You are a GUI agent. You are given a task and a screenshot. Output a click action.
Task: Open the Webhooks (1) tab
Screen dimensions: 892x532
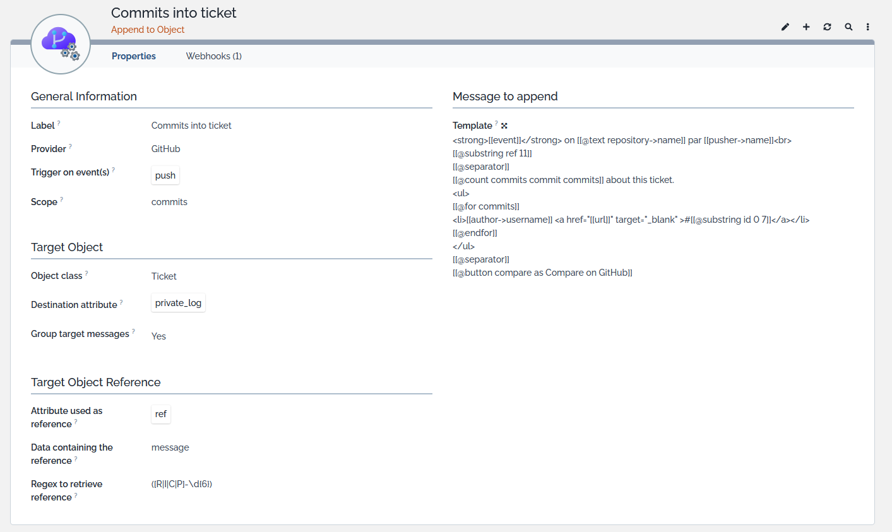[213, 56]
